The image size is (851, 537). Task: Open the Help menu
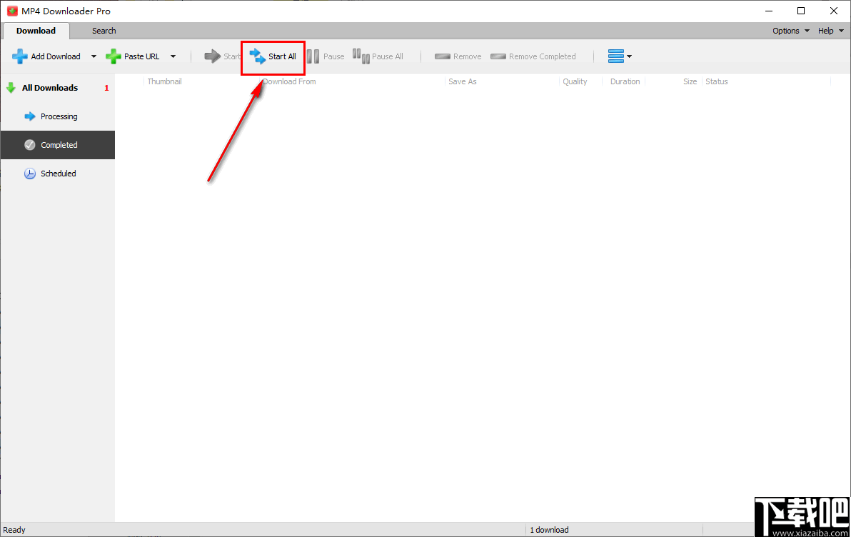point(831,31)
